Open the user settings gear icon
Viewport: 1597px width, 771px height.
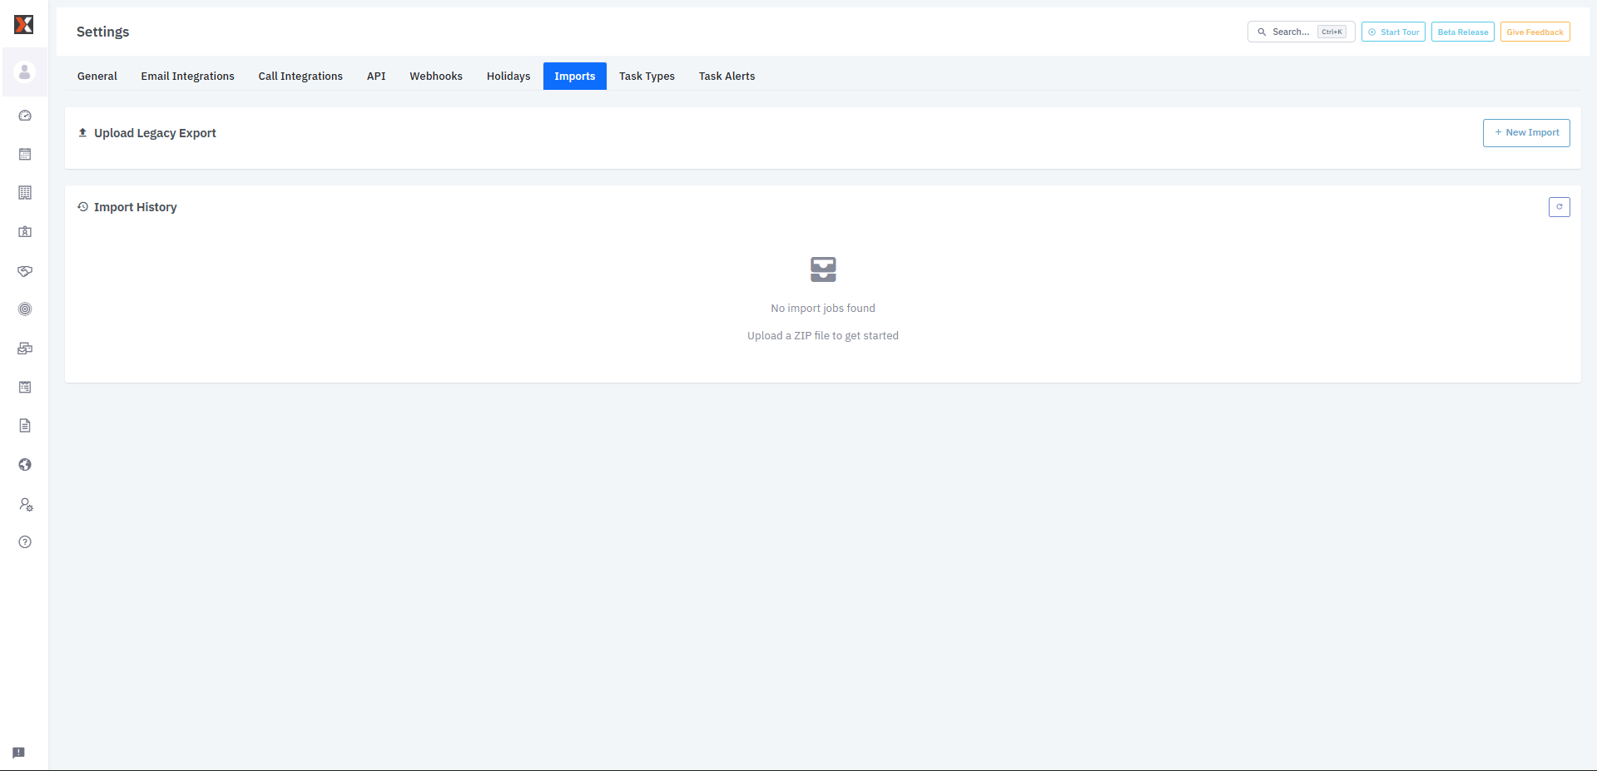pos(25,504)
